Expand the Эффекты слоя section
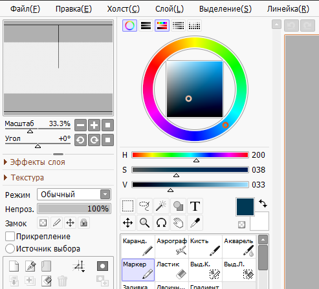This screenshot has width=319, height=289. [34, 162]
